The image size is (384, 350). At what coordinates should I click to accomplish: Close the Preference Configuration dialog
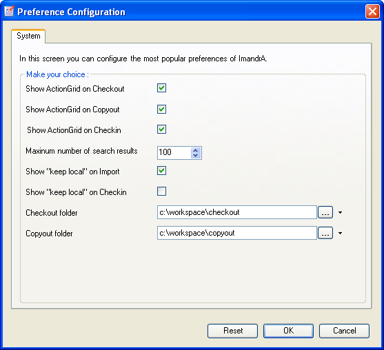[x=372, y=12]
